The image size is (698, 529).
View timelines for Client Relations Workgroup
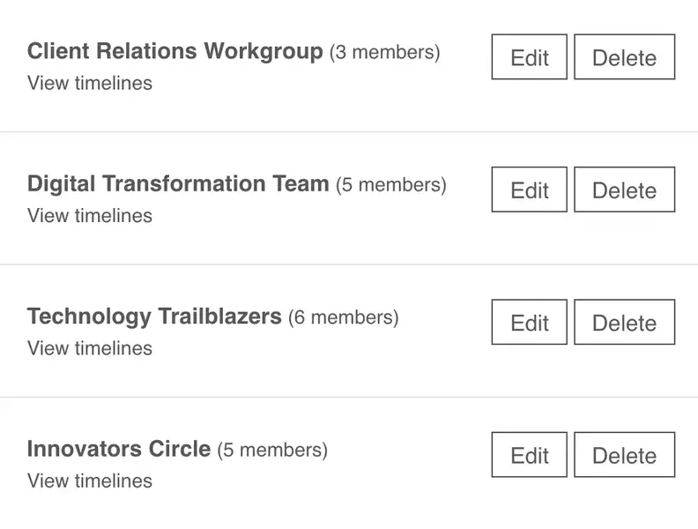90,83
